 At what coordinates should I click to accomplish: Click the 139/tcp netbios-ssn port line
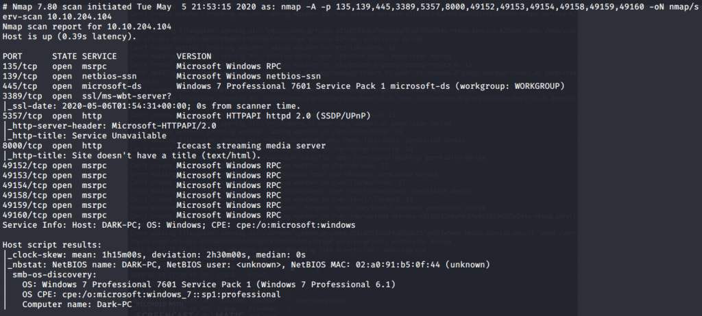[19, 76]
